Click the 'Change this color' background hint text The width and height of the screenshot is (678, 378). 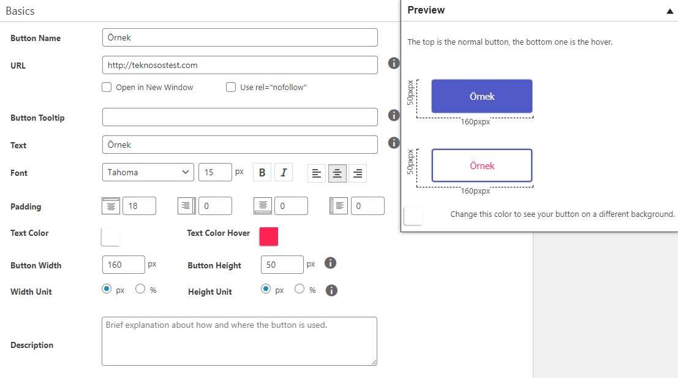click(562, 214)
